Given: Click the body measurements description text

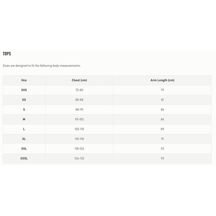Looking at the screenshot, I should click(42, 66).
